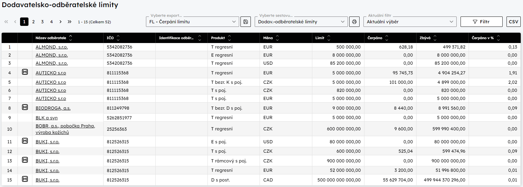
Task: Open the export dropdown FL - Čerpání limitu
Action: [193, 22]
